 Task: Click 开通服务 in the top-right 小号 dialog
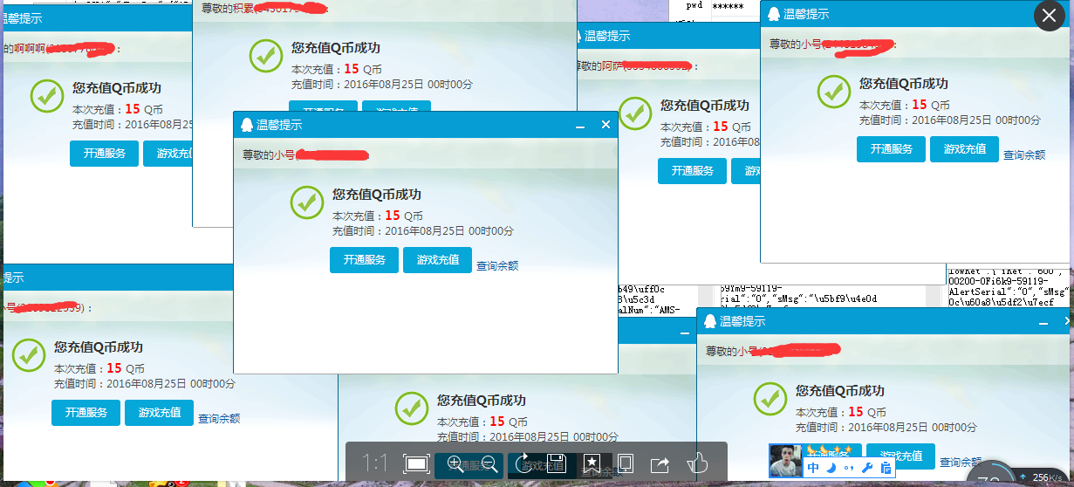coord(891,149)
